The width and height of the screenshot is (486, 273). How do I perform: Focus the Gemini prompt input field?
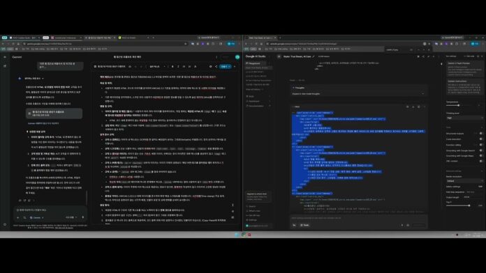click(50, 210)
